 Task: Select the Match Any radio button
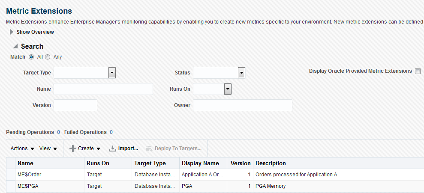pos(48,57)
